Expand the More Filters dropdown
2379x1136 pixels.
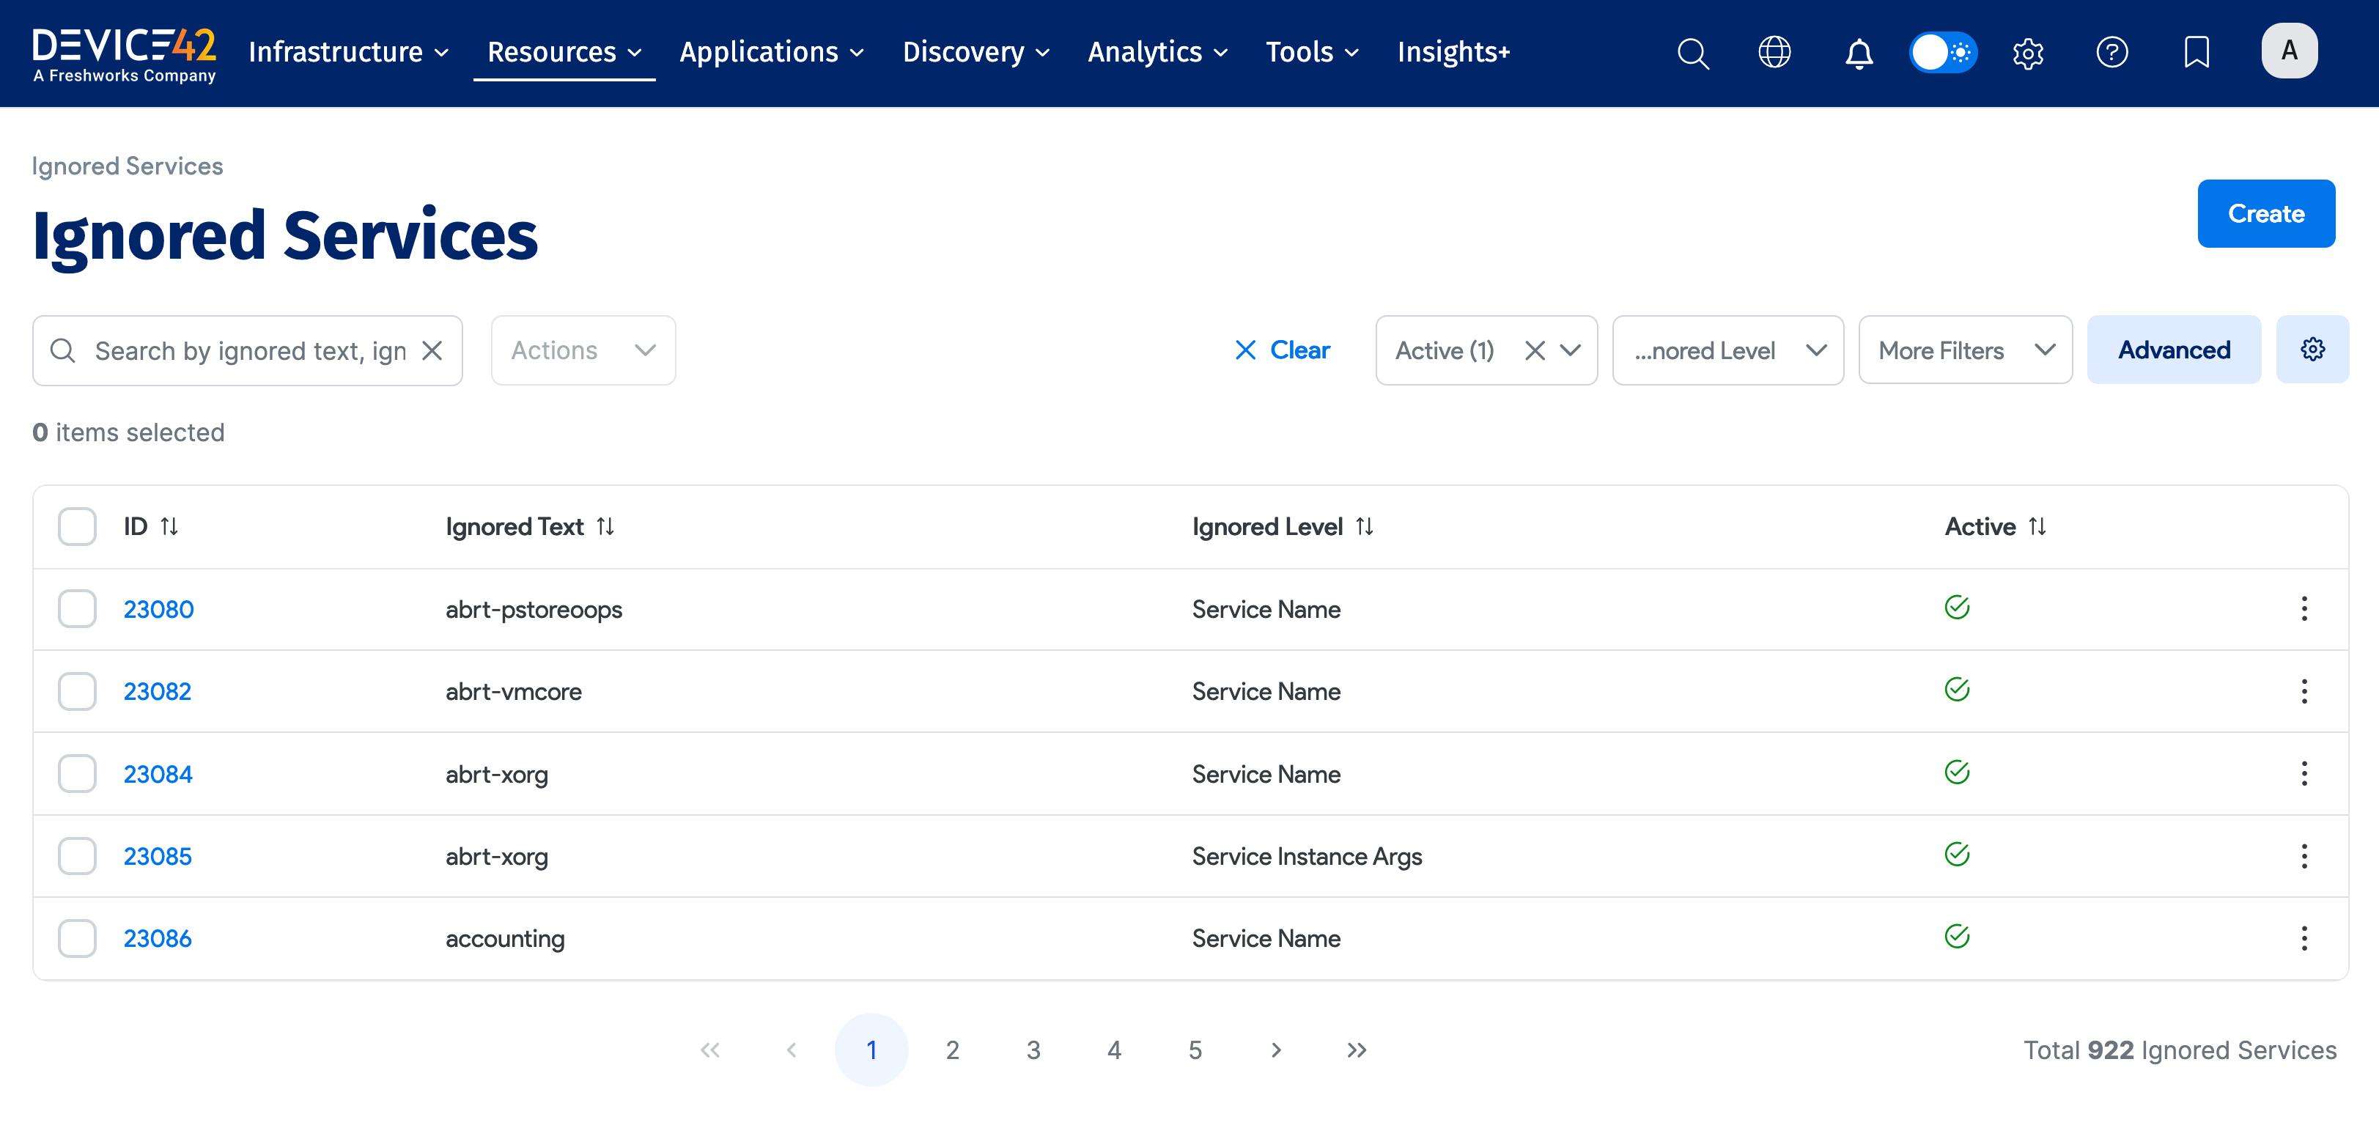coord(1964,351)
